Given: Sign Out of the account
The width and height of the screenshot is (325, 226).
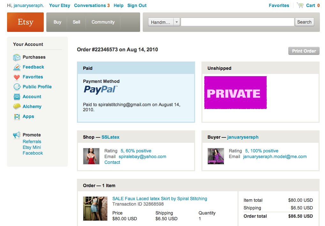Looking at the screenshot, I should [x=137, y=5].
